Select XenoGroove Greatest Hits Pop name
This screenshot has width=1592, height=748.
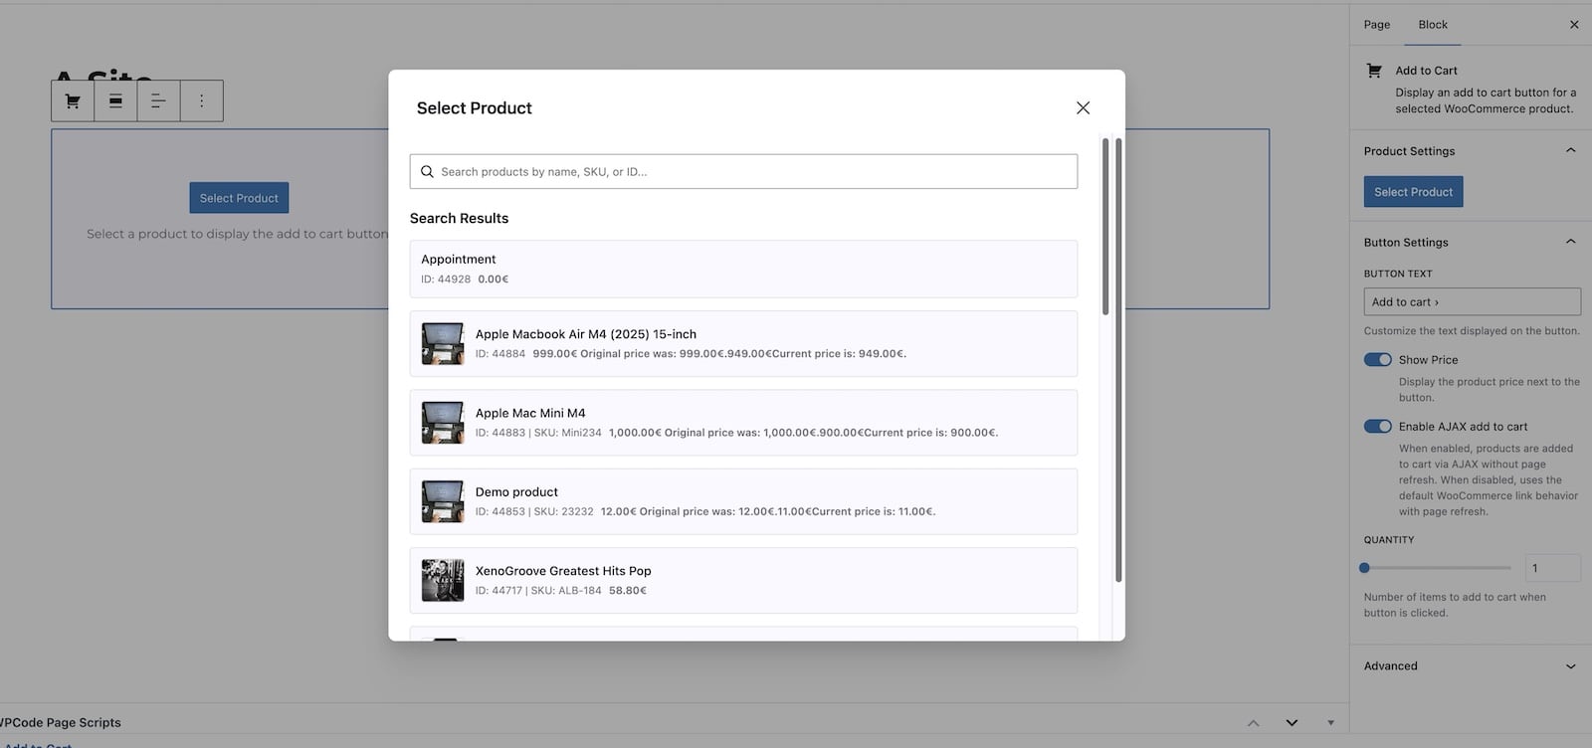tap(563, 571)
